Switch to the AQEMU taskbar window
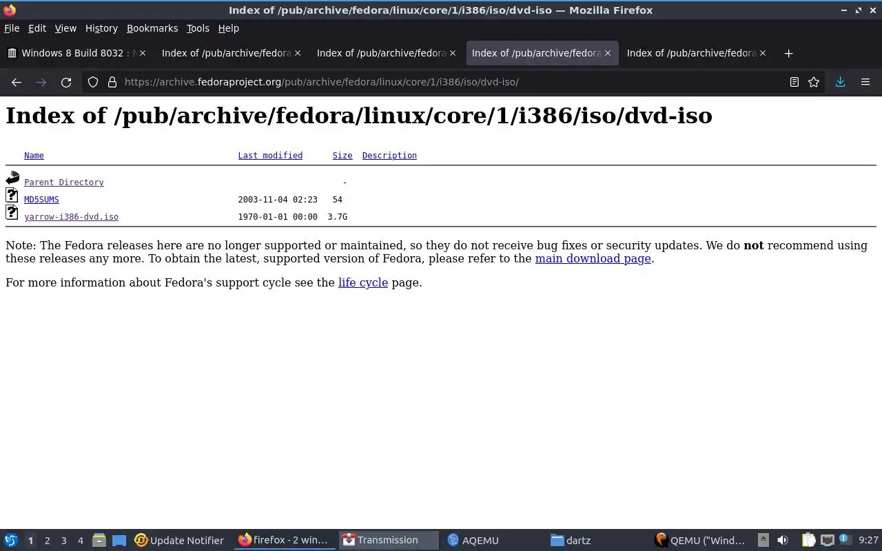 [493, 540]
